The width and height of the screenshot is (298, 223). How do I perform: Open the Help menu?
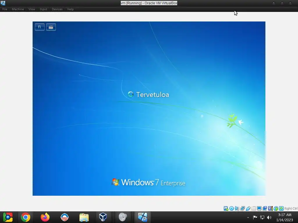click(70, 9)
